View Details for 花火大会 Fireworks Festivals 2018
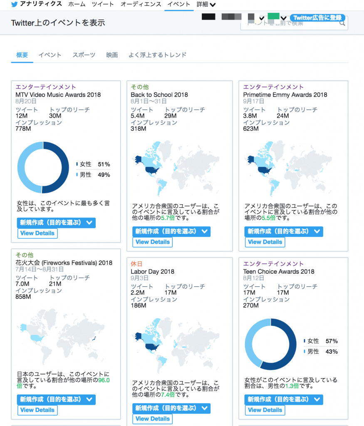Image resolution: width=364 pixels, height=426 pixels. coord(37,410)
